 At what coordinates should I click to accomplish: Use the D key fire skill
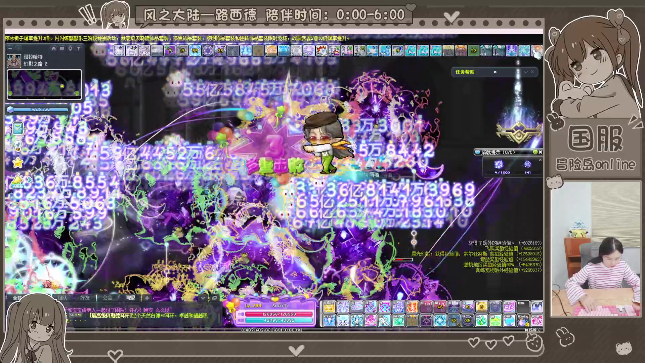(412, 307)
